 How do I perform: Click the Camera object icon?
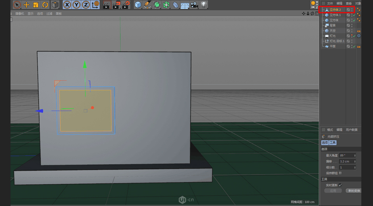pos(194,5)
